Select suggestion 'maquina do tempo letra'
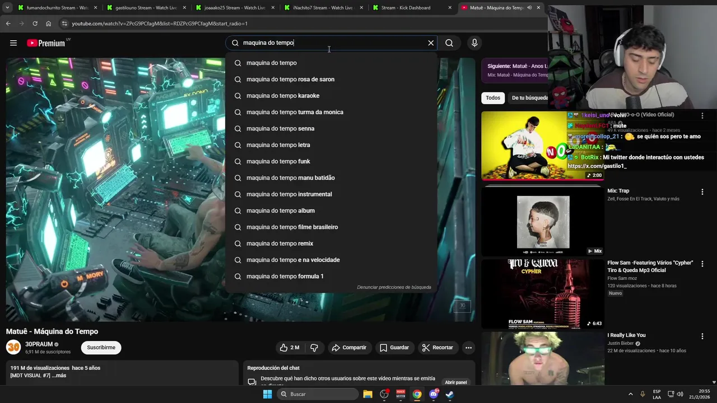The height and width of the screenshot is (403, 717). pyautogui.click(x=331, y=145)
